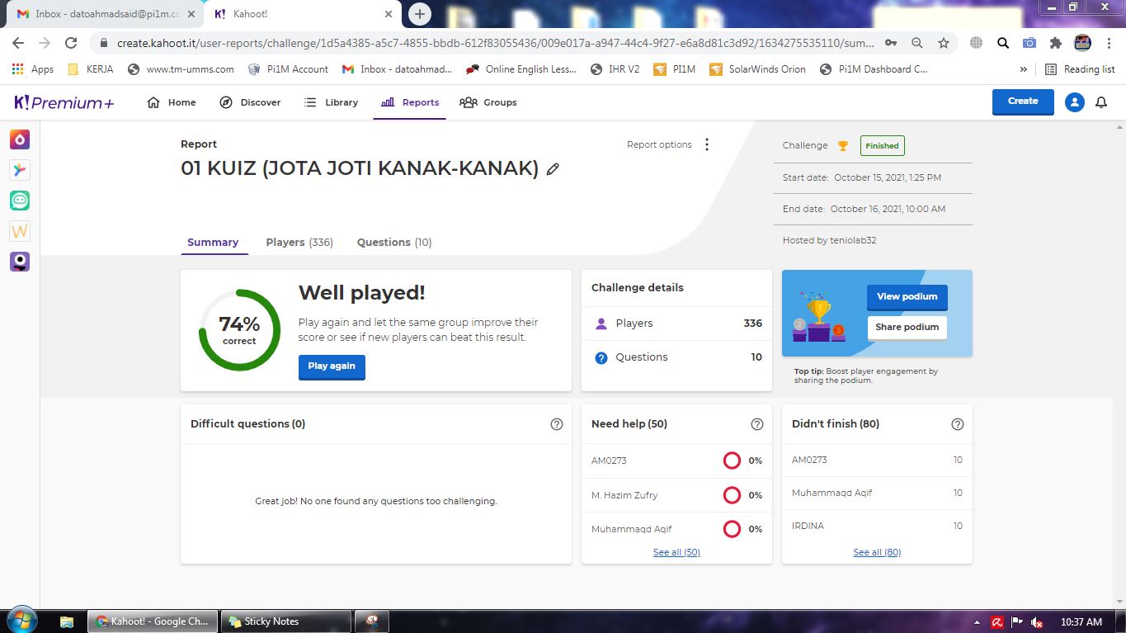
Task: Click the help icon beside Didn't finish
Action: [958, 424]
